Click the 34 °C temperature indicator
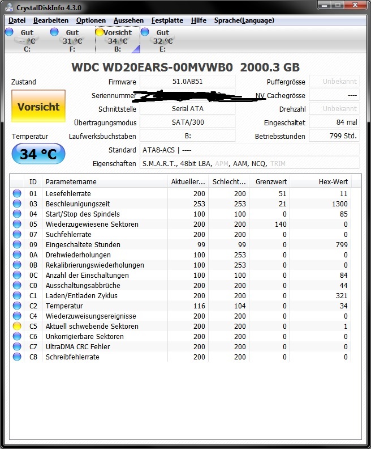This screenshot has height=449, width=371. (x=38, y=154)
